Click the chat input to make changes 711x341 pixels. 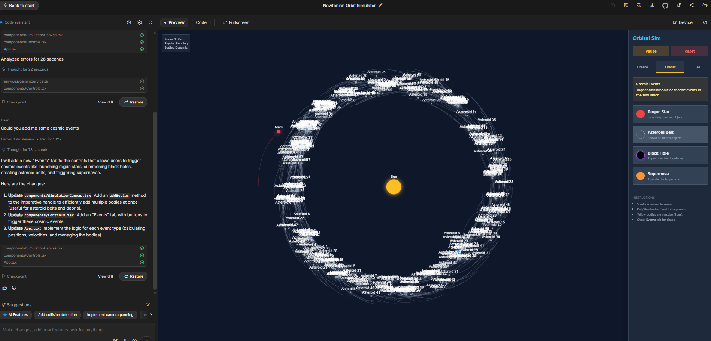click(75, 330)
